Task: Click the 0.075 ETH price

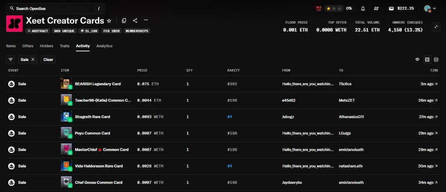Action: point(148,84)
